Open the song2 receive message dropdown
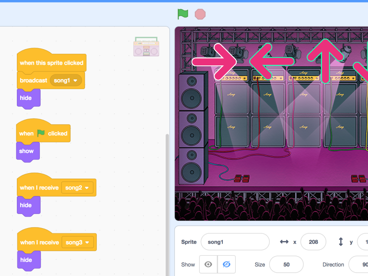 click(77, 188)
